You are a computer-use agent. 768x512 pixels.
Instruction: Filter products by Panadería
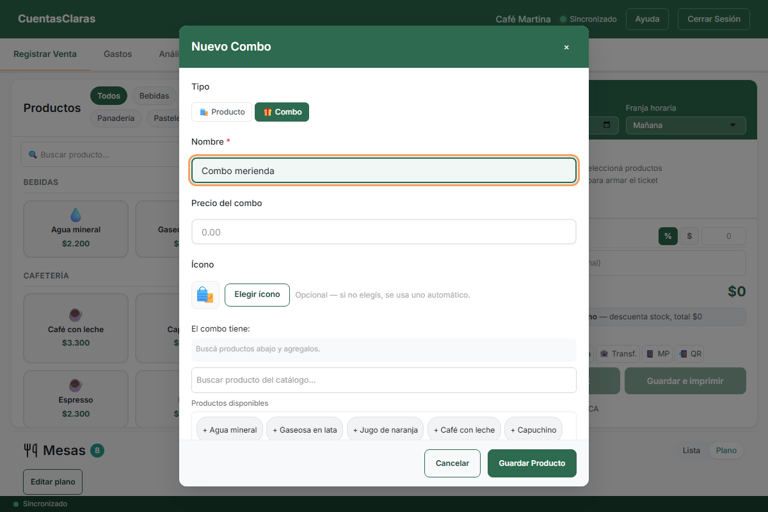pyautogui.click(x=116, y=118)
